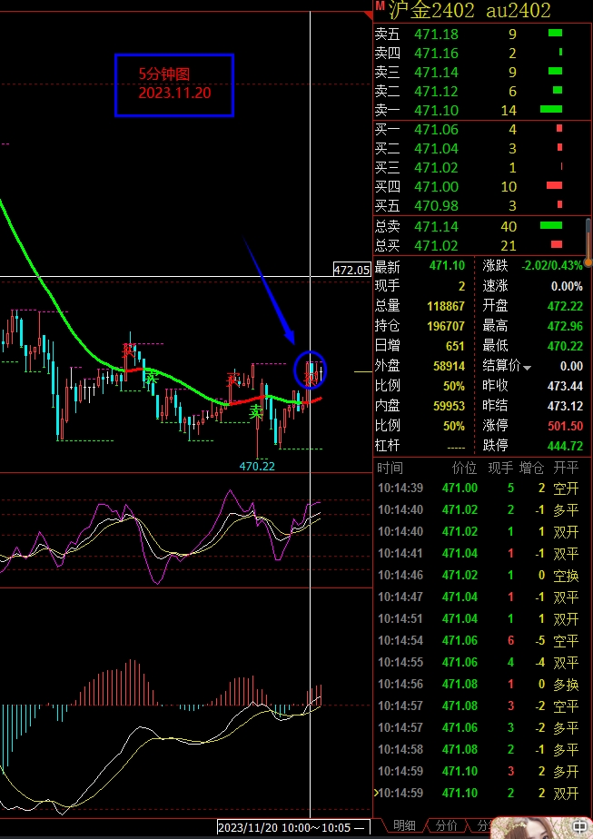Select the 10:14:54 空平 trade row
The width and height of the screenshot is (593, 839).
tap(479, 640)
